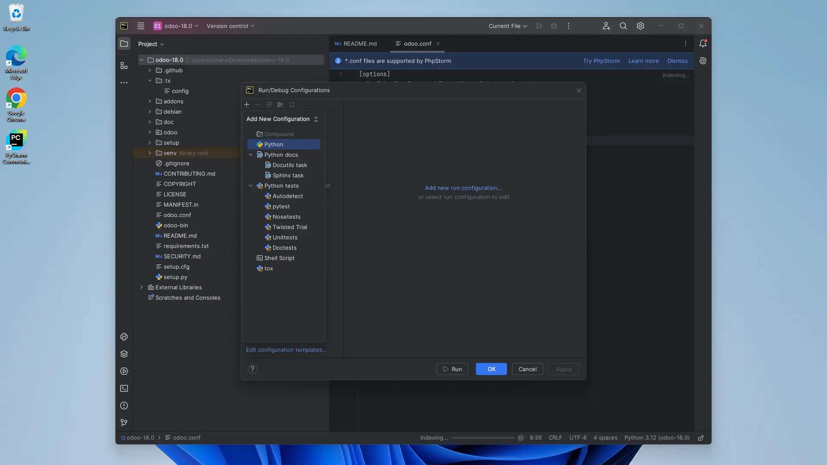Viewport: 827px width, 465px height.
Task: Expand the addons folder
Action: (x=150, y=101)
